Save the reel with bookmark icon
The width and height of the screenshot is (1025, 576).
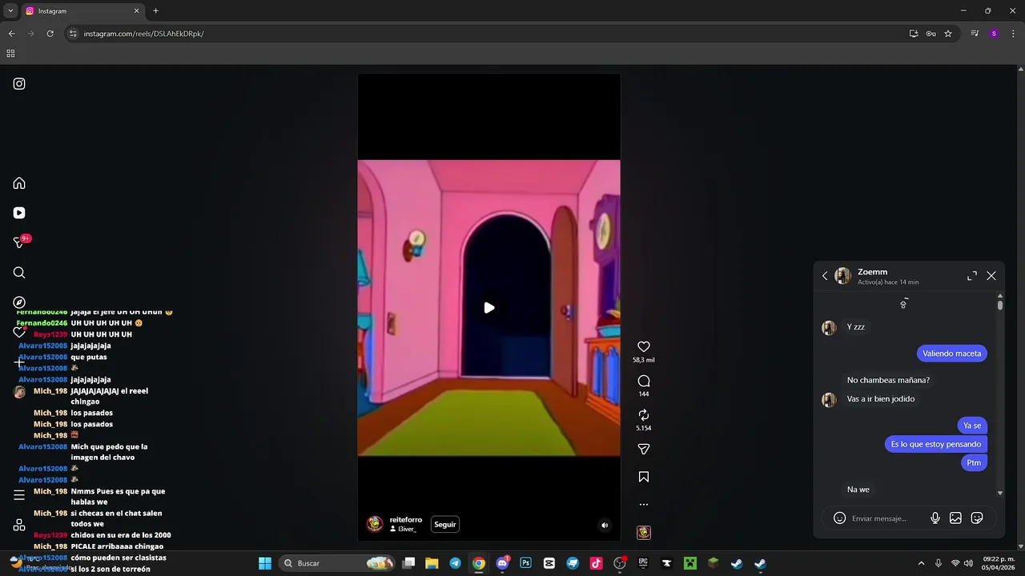pos(644,477)
